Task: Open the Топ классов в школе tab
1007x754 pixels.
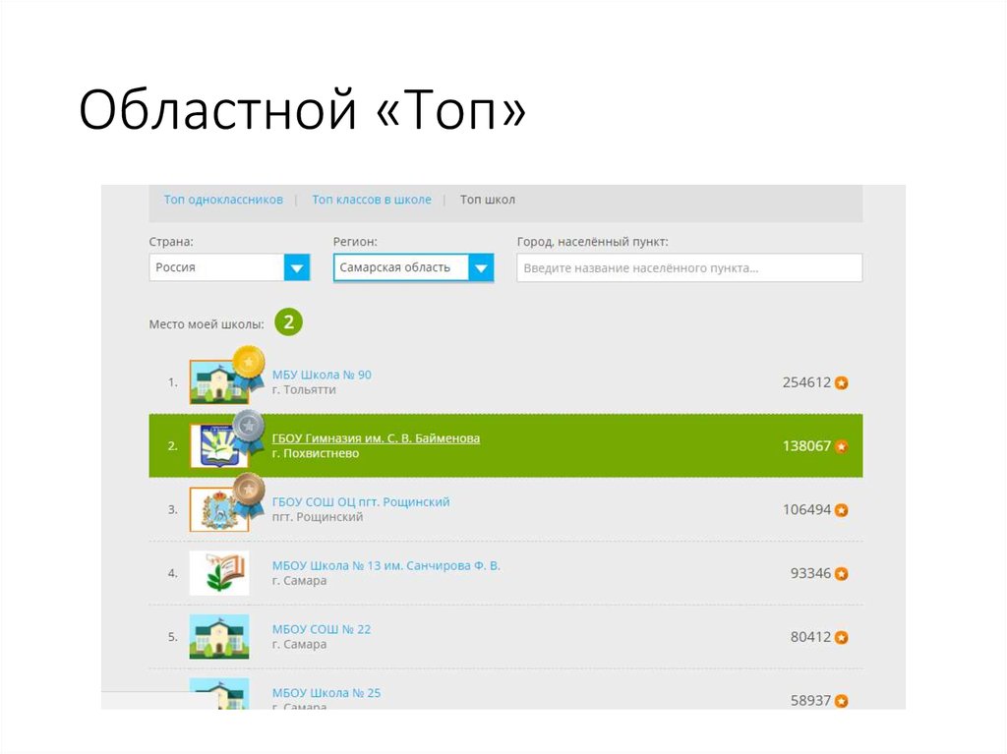Action: tap(372, 199)
